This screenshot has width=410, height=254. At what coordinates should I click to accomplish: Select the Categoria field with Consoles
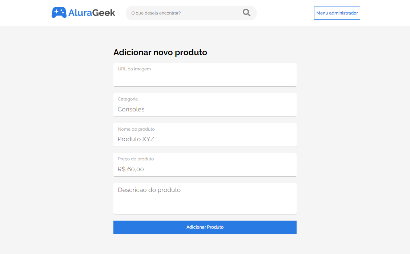pos(205,105)
